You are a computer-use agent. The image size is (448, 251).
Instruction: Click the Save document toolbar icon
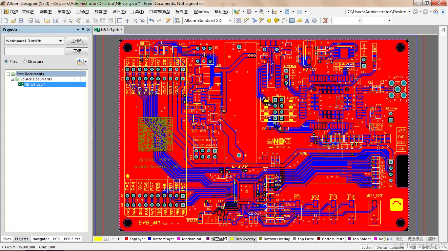21,21
